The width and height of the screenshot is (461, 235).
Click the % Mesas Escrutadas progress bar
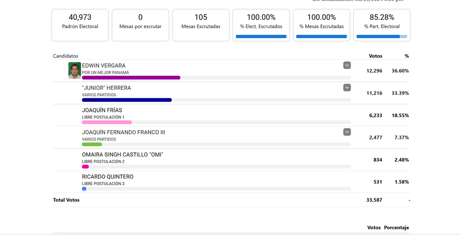coord(321,37)
